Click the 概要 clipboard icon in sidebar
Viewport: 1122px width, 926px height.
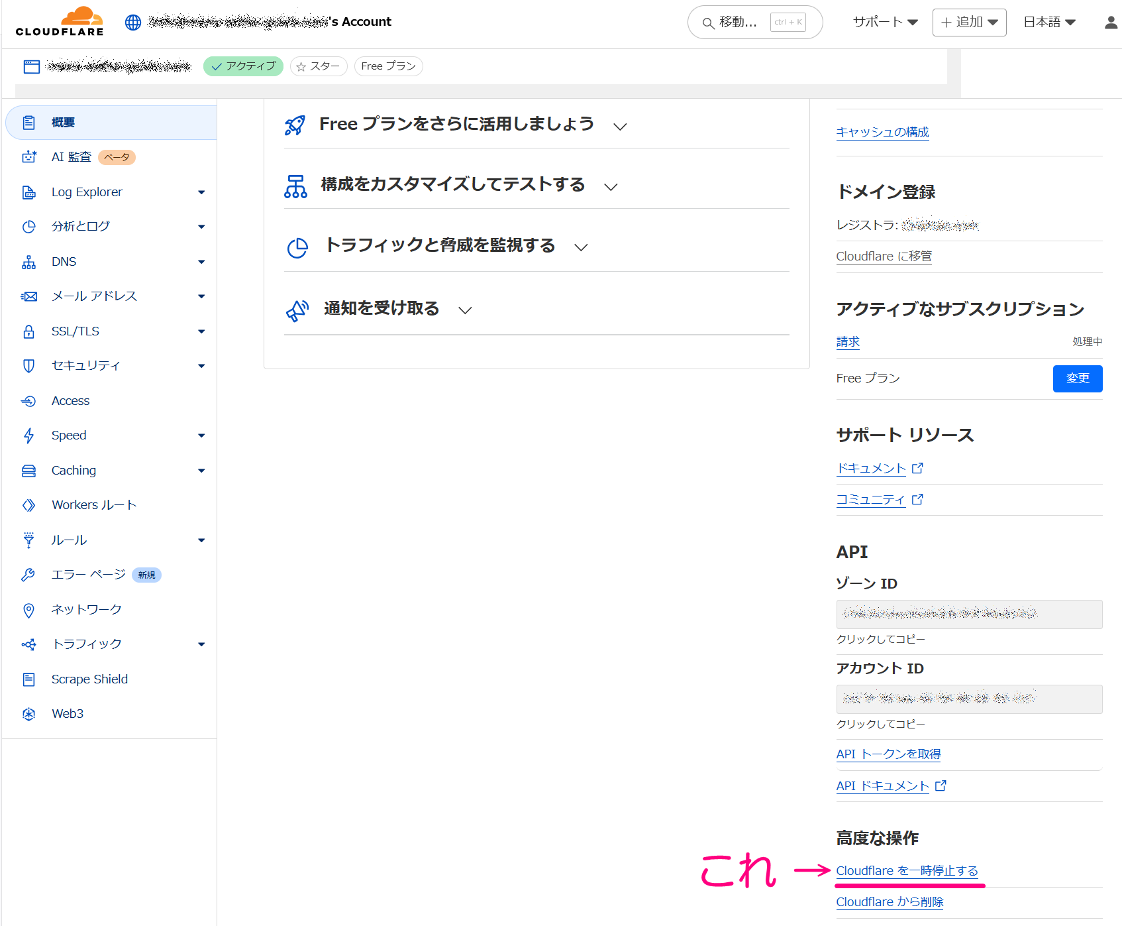[28, 123]
